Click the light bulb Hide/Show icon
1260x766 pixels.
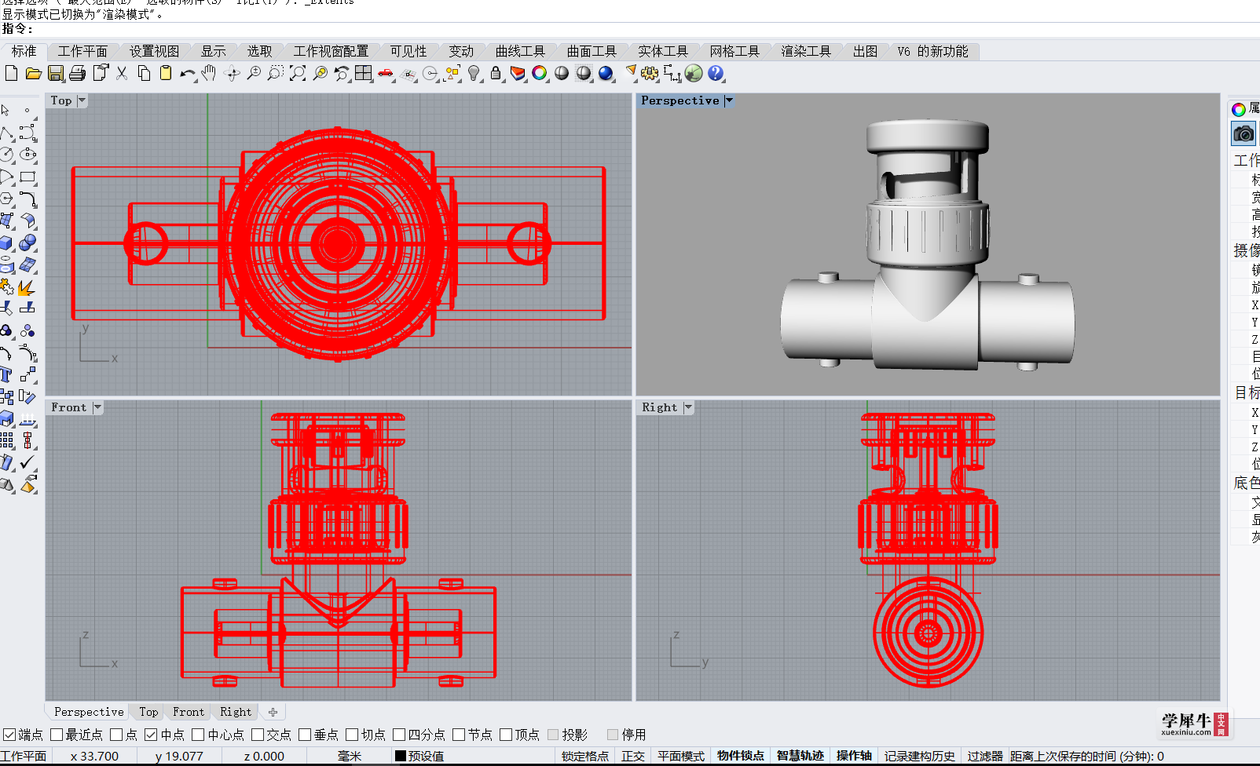[474, 73]
